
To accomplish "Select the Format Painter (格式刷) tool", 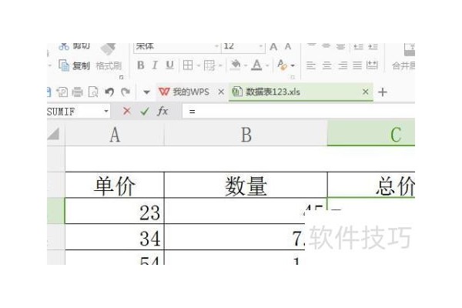I will point(109,65).
